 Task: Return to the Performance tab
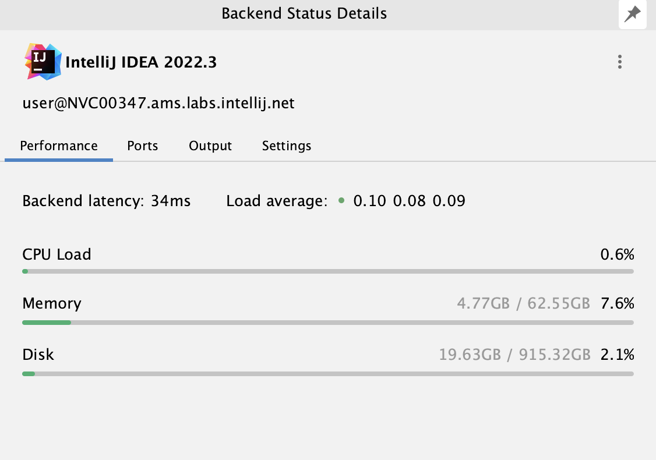click(x=58, y=146)
